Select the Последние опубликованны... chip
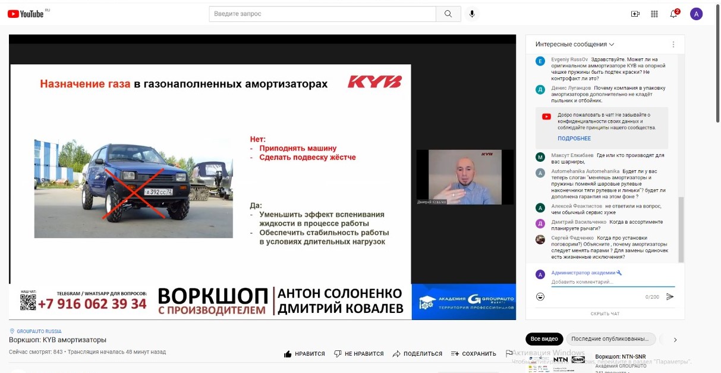 click(x=610, y=339)
